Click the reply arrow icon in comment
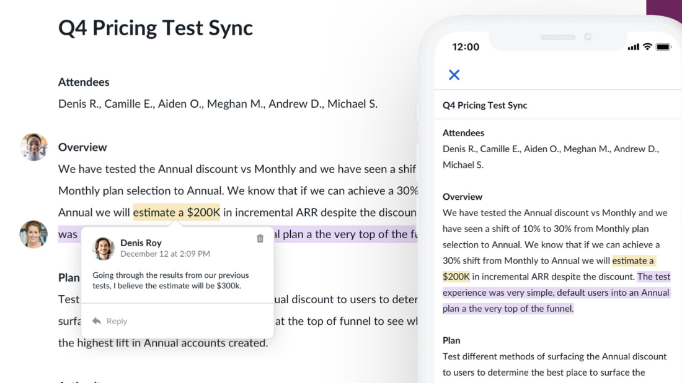This screenshot has height=383, width=682. click(97, 321)
